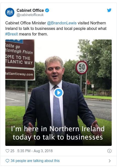Screen dimensions: 117x168
Task: Open the @cabinetofficeuk handle link
Action: coord(30,15)
